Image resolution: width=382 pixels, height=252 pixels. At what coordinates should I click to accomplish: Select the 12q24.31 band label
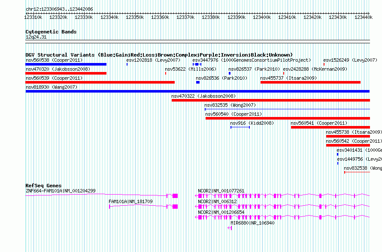click(x=36, y=37)
